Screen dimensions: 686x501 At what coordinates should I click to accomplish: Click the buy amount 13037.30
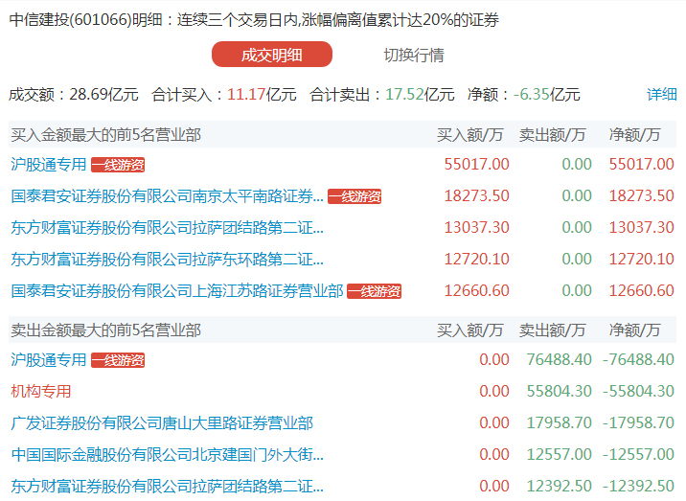[x=476, y=228]
